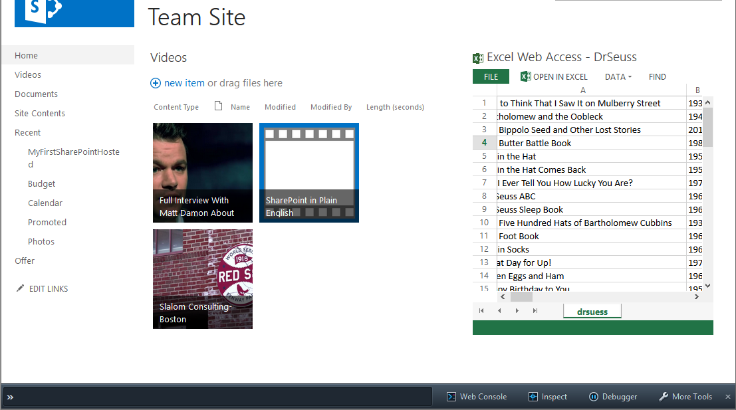
Task: Open the Matt Damon interview video thumbnail
Action: tap(203, 172)
